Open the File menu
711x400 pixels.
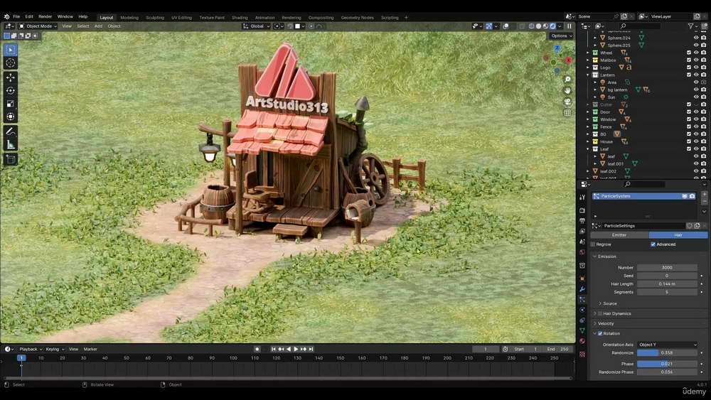coord(16,17)
